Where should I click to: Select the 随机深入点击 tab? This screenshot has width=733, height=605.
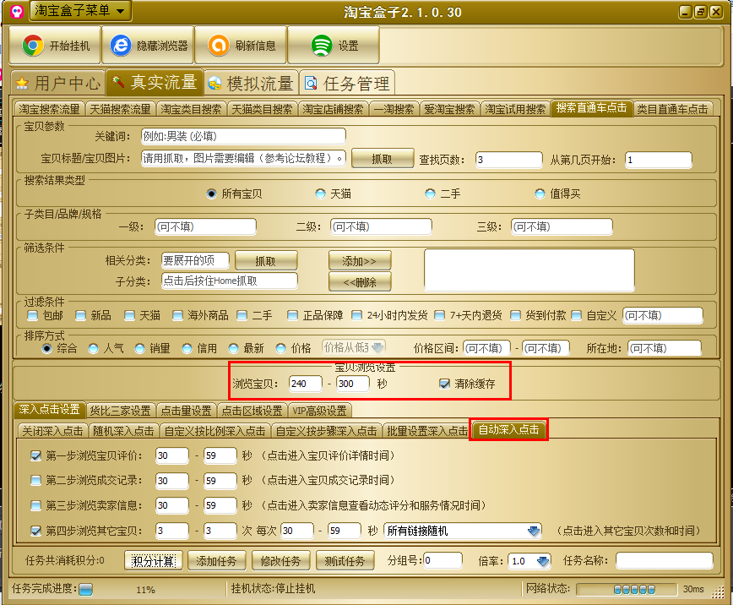click(123, 431)
